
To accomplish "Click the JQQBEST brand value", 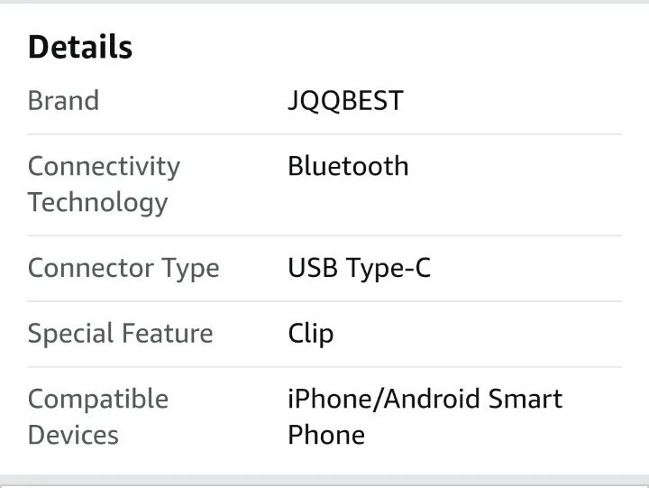I will [x=345, y=100].
